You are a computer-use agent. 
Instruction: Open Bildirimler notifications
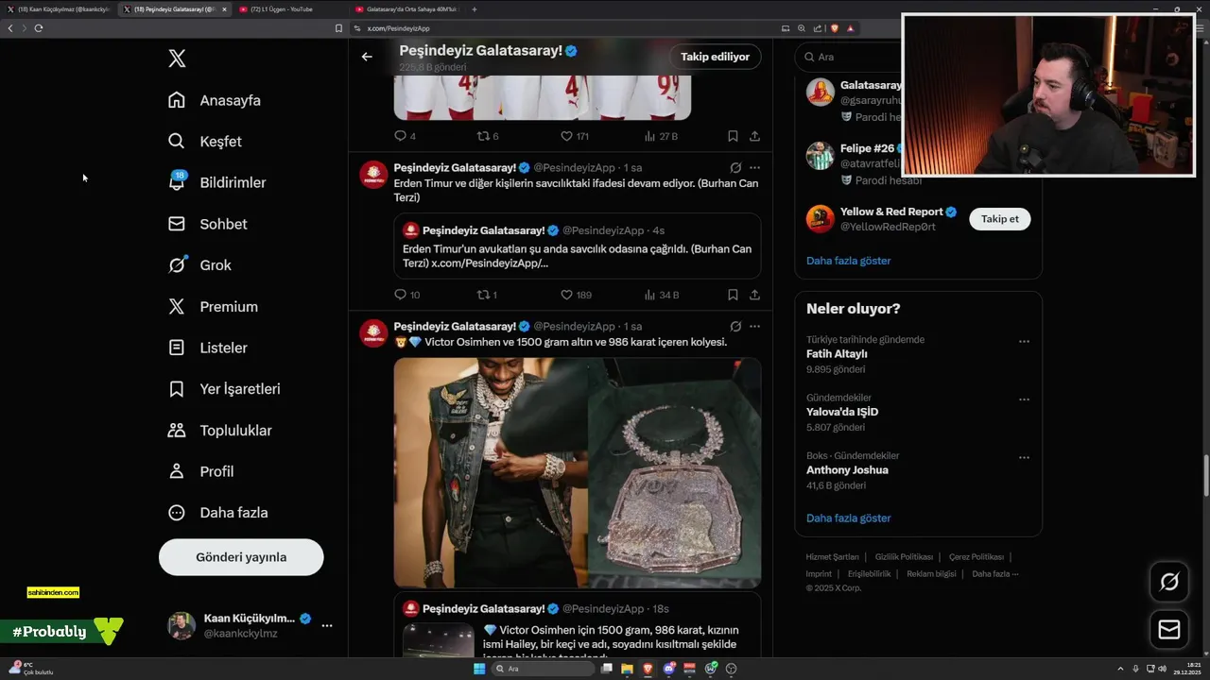coord(216,182)
